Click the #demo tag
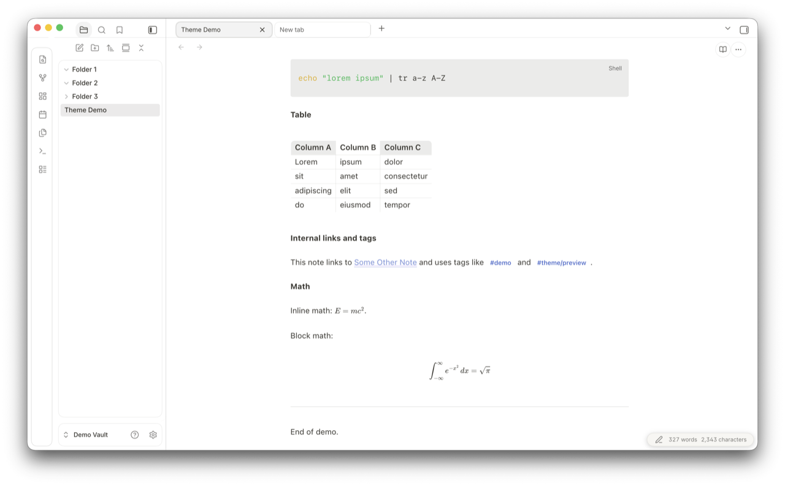785x486 pixels. point(500,262)
